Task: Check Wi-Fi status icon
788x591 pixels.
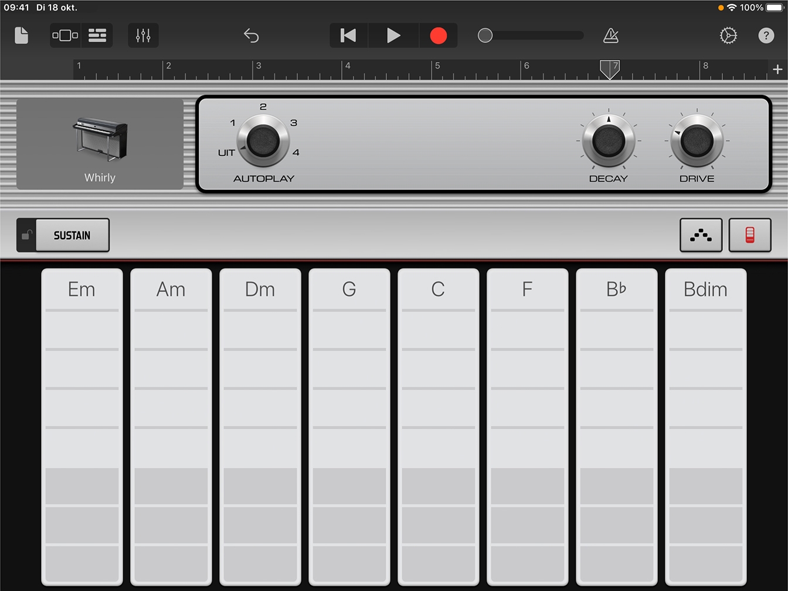Action: click(x=731, y=8)
